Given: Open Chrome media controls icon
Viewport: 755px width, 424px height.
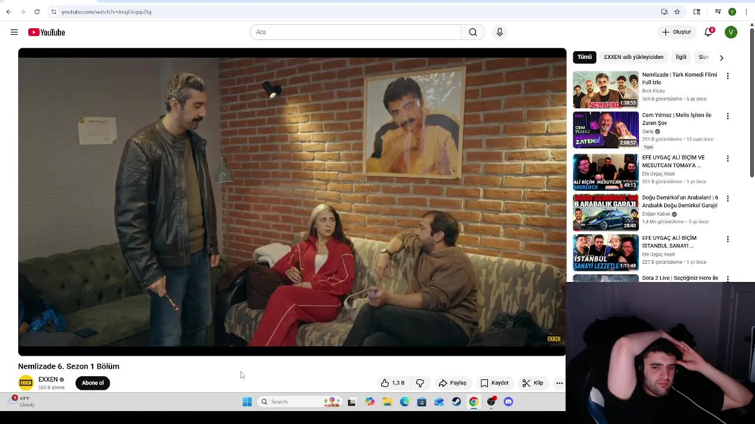Looking at the screenshot, I should (x=718, y=12).
